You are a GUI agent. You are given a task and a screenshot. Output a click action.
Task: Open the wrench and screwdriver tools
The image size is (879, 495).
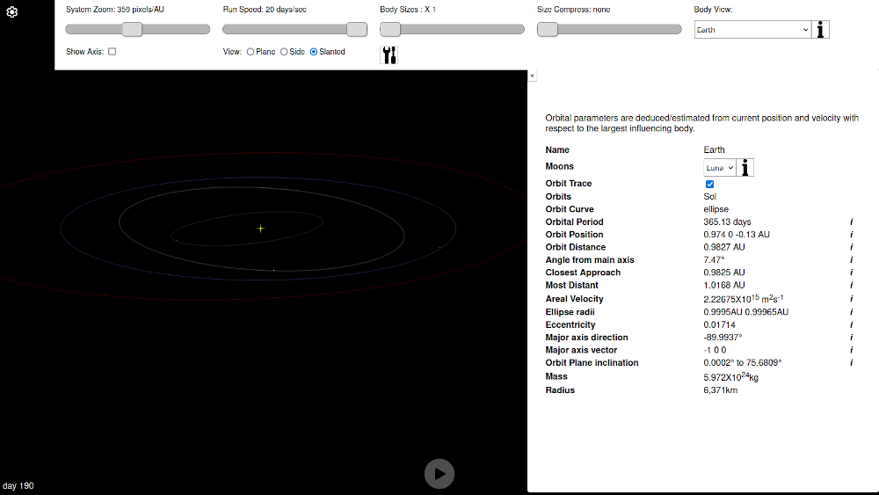point(389,55)
